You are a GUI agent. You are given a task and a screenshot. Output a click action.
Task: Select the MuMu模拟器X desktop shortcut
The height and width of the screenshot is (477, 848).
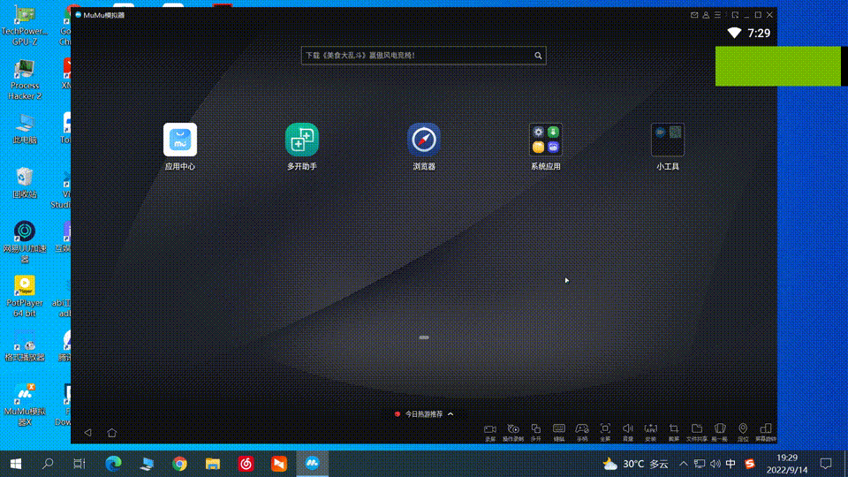(x=25, y=405)
